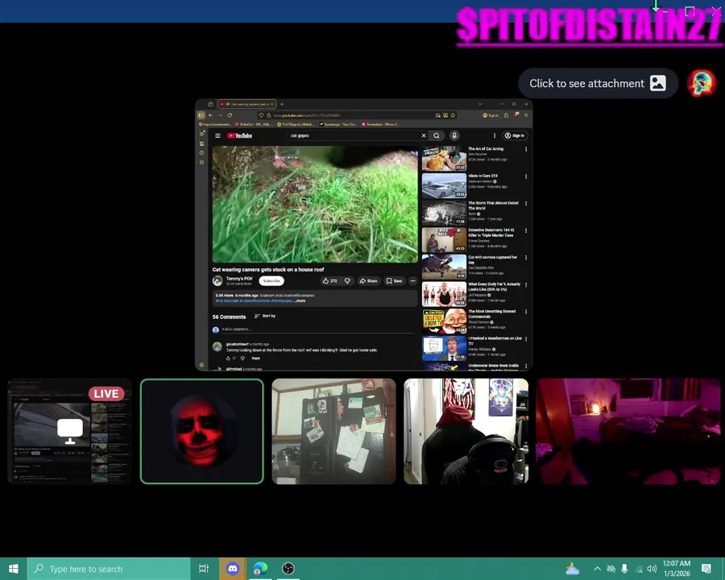Reply to the top comment
The height and width of the screenshot is (580, 725).
255,358
